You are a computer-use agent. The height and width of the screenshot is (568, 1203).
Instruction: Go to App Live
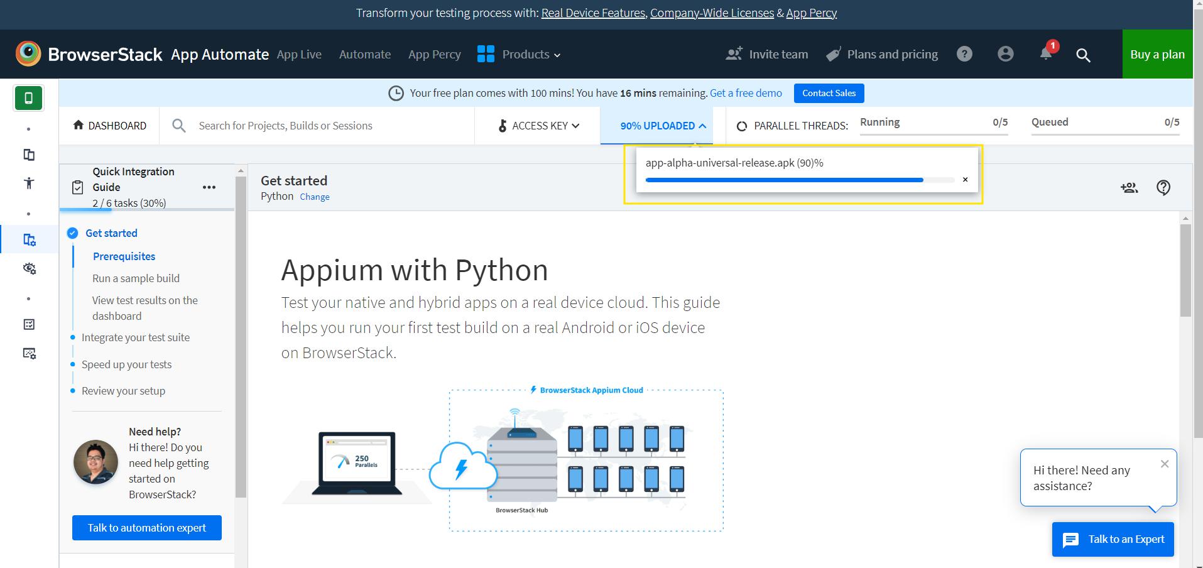[299, 54]
